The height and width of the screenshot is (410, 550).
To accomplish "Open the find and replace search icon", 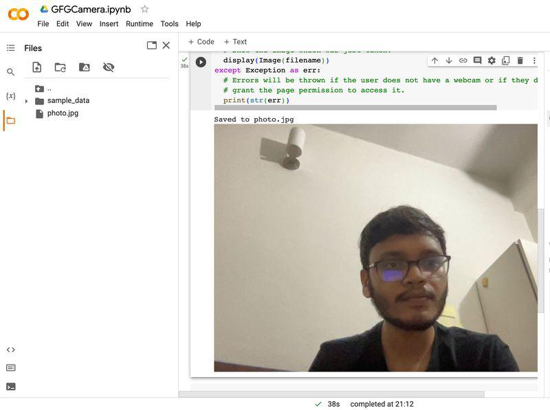I will click(x=11, y=72).
